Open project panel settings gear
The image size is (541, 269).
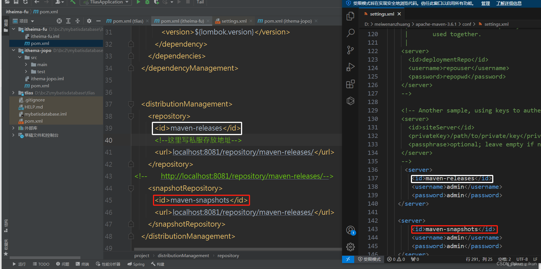tap(89, 21)
